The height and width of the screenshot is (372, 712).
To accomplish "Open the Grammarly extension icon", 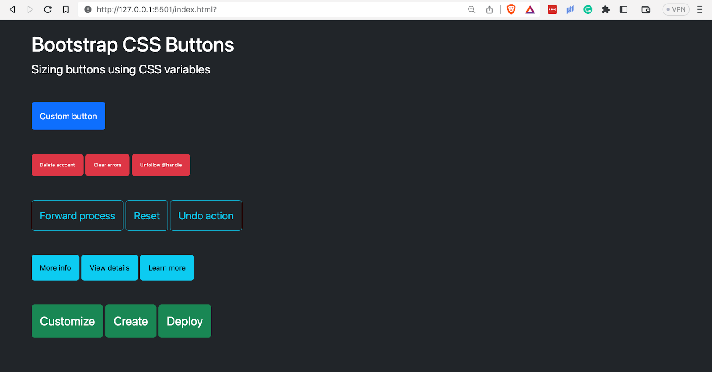I will point(587,9).
